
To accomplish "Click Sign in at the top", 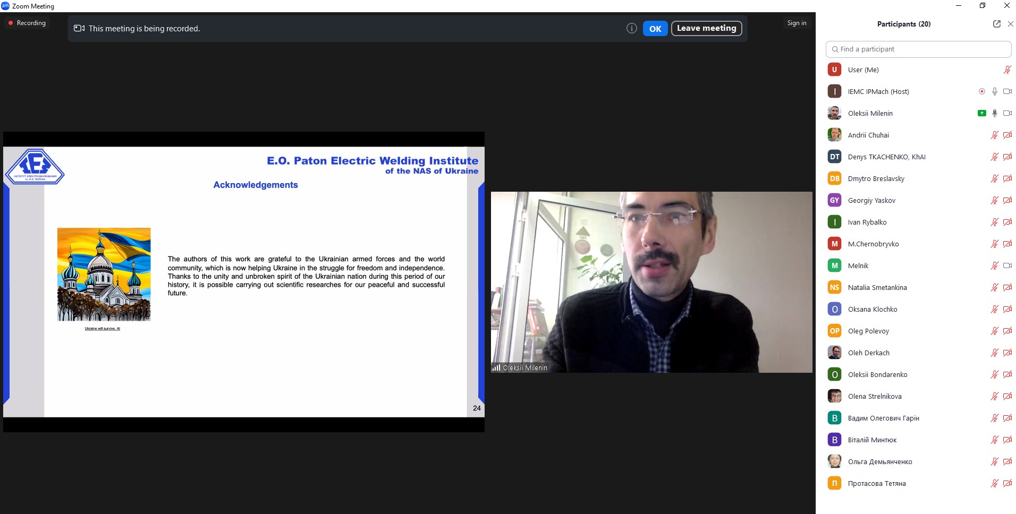I will [796, 23].
